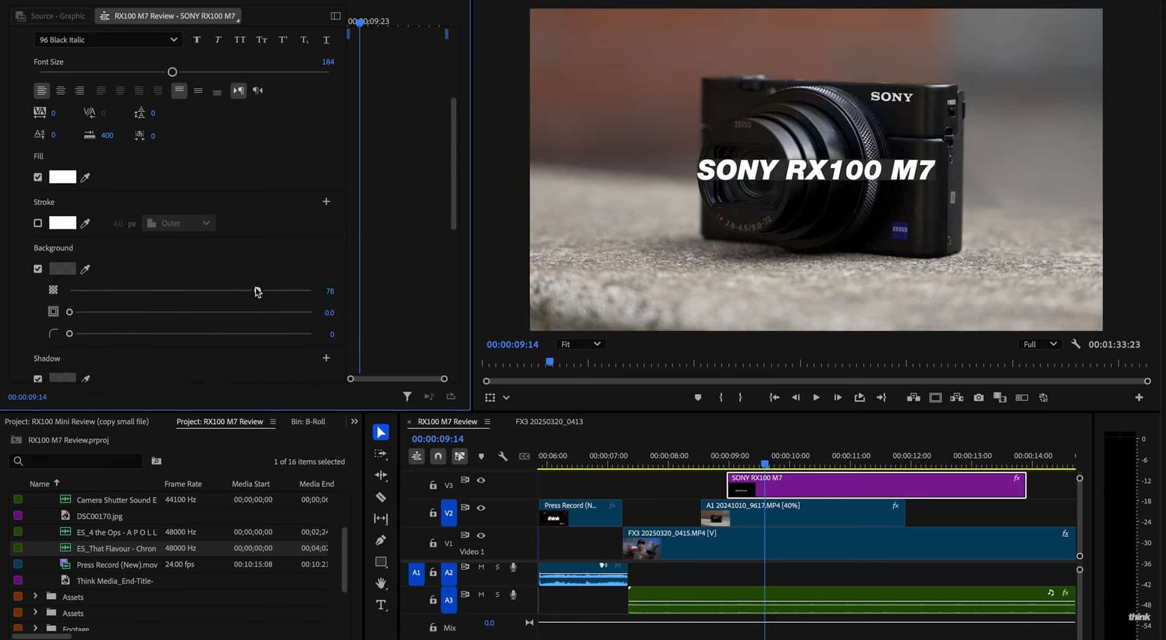Select the Track Select Forward tool
The width and height of the screenshot is (1166, 640).
coord(380,454)
